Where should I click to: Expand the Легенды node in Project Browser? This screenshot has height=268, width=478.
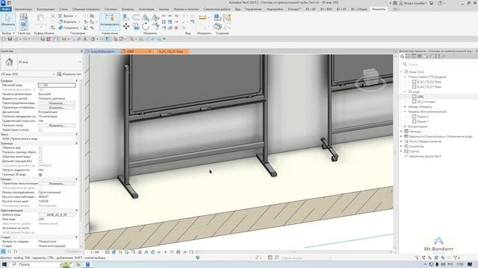pos(402,131)
